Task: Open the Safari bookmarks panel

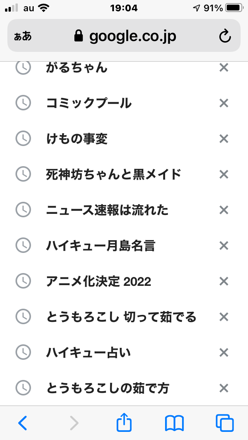Action: click(x=174, y=423)
